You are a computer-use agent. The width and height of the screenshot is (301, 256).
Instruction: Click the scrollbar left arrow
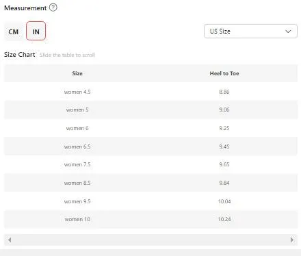coord(10,240)
